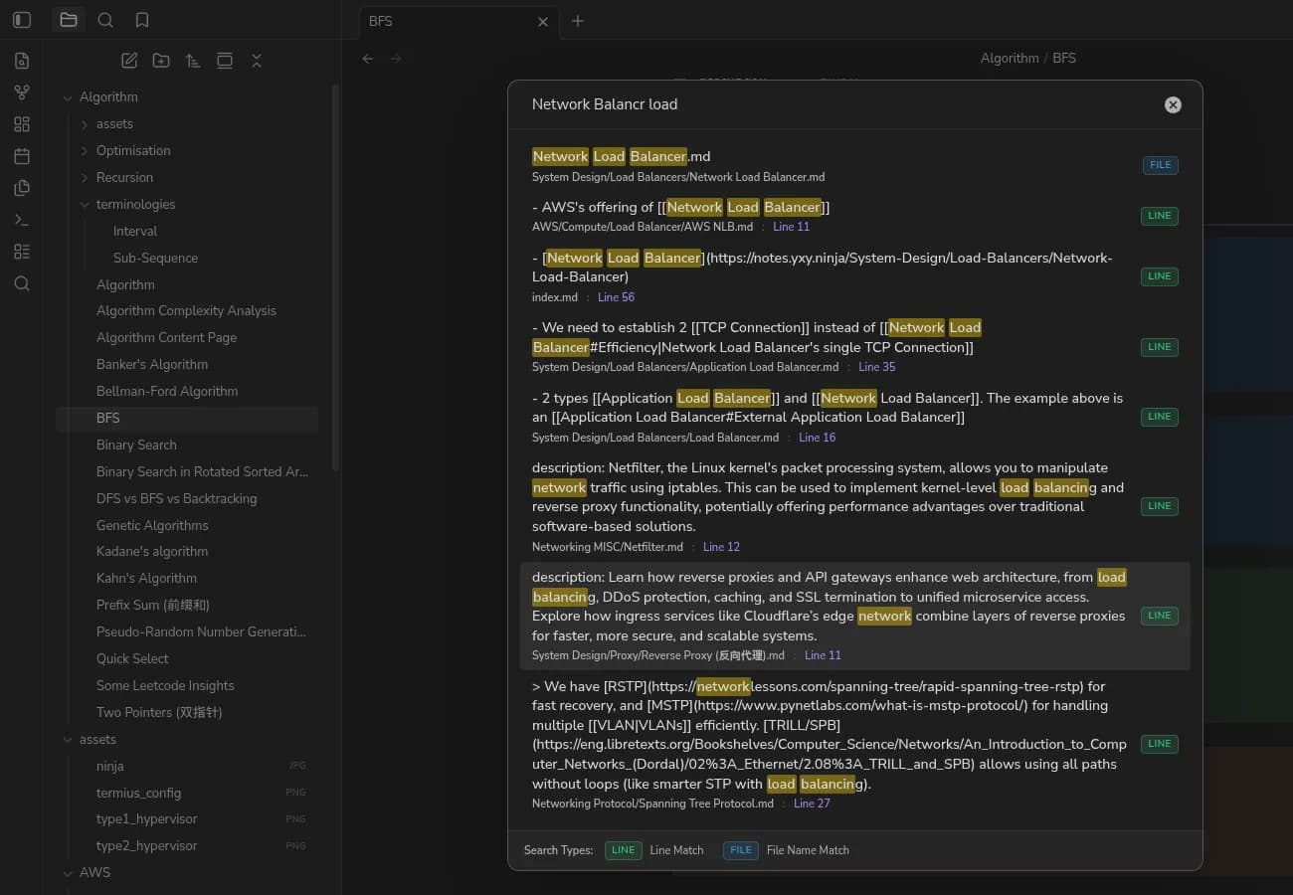The image size is (1293, 895).
Task: Open the bookmarks tab icon
Action: point(142,20)
